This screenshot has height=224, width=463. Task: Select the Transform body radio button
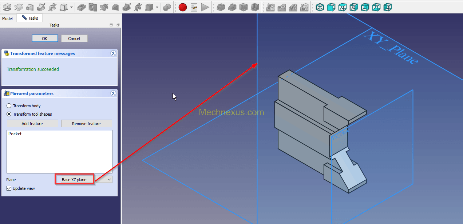[x=9, y=106]
